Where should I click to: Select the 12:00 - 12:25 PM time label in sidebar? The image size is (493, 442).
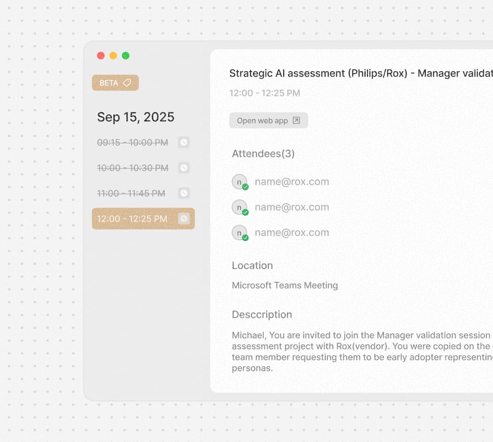click(x=132, y=219)
